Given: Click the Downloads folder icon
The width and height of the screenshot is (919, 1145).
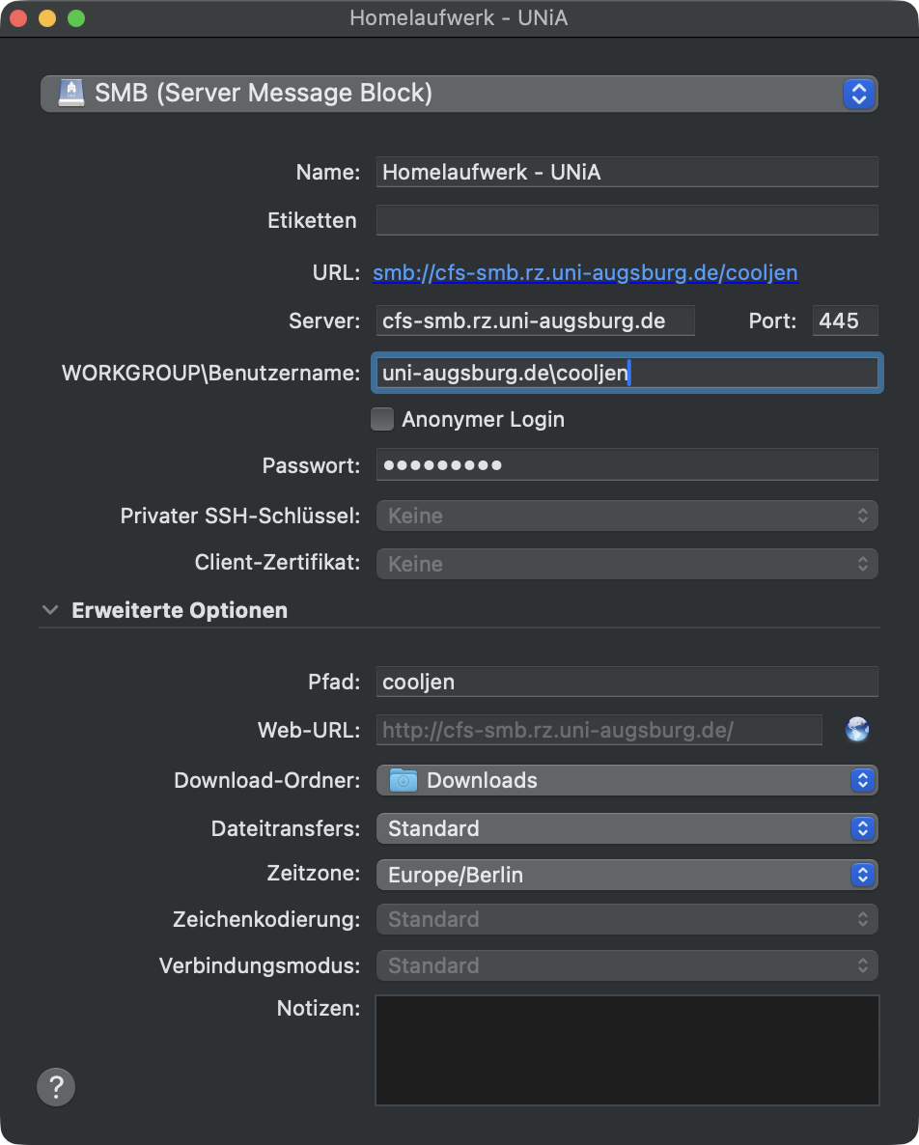Looking at the screenshot, I should coord(403,780).
